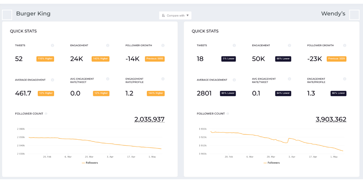The width and height of the screenshot is (363, 183).
Task: Click info icon for Burger King Engagement Rate/Profile
Action: point(163,79)
